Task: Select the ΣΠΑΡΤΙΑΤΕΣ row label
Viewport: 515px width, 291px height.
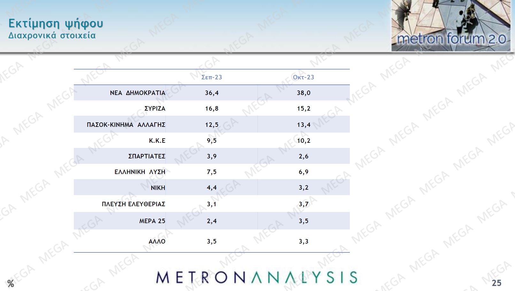Action: (x=147, y=156)
